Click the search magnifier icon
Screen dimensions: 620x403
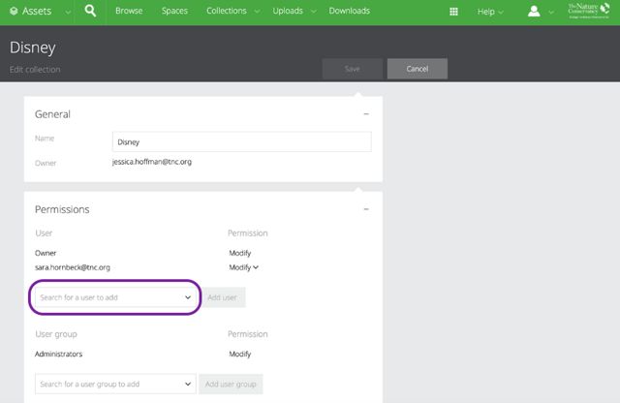click(90, 12)
